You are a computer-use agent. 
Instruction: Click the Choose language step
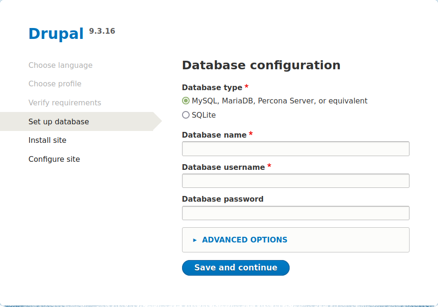click(60, 65)
